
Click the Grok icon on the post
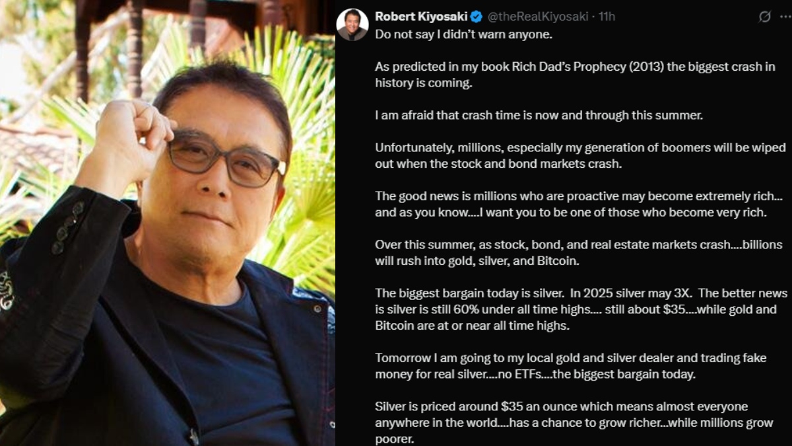click(765, 17)
